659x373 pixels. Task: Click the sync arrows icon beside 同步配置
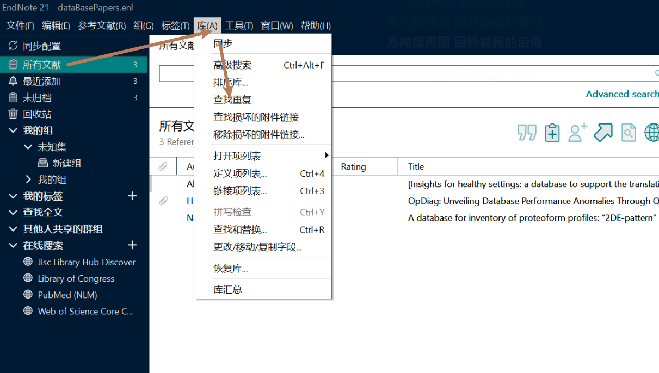[x=13, y=46]
